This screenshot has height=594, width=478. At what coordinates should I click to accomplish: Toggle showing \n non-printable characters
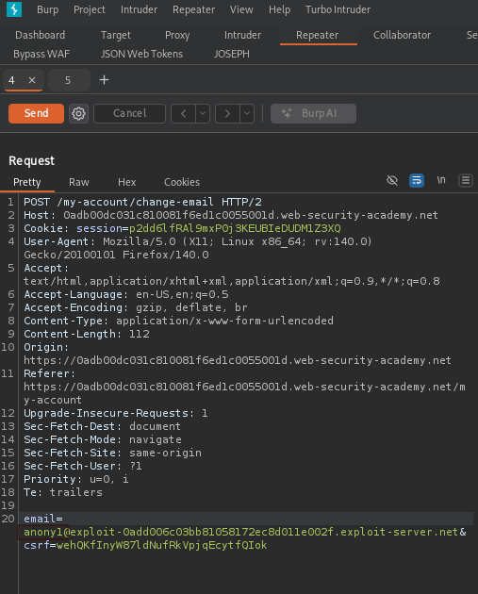point(441,180)
